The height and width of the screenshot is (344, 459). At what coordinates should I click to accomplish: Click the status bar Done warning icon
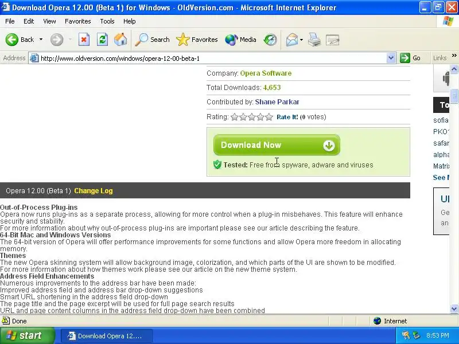(6, 320)
